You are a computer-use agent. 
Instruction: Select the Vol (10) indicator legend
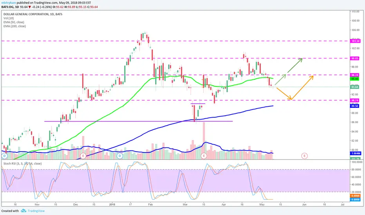9,18
